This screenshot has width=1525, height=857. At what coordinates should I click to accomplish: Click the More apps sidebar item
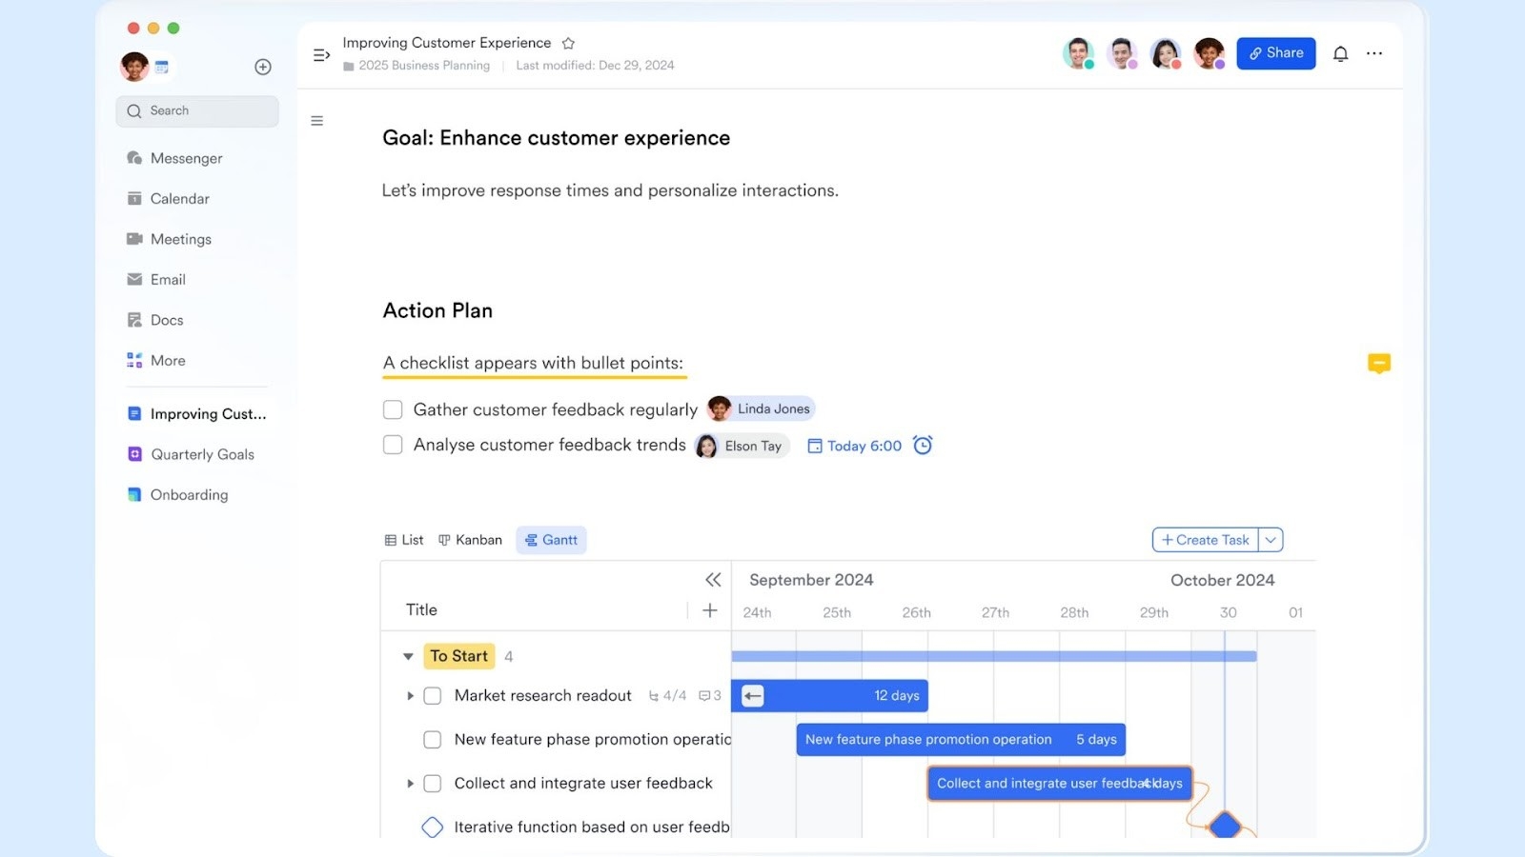(155, 360)
